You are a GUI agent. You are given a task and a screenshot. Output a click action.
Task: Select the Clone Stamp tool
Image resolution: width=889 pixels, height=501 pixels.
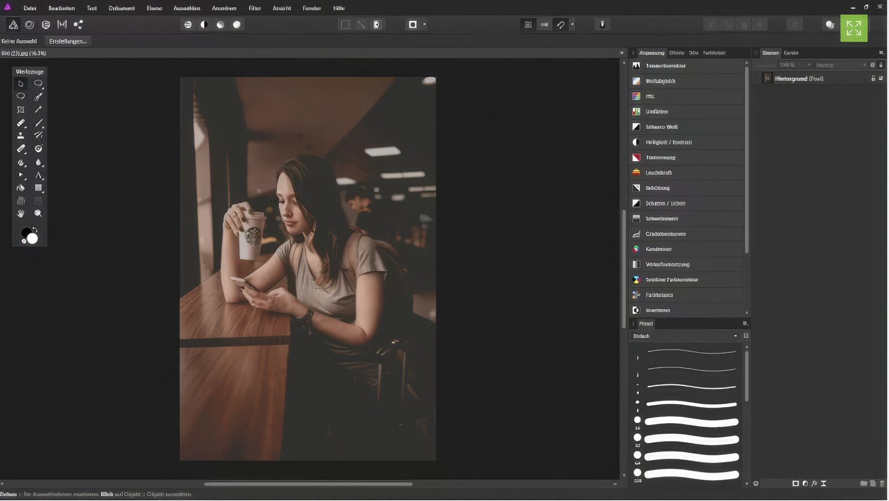coord(21,135)
